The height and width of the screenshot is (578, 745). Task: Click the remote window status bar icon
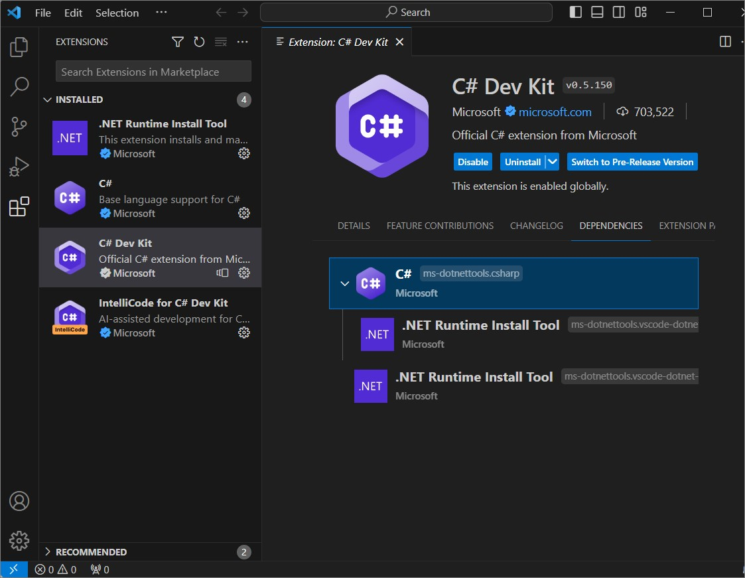pos(14,569)
